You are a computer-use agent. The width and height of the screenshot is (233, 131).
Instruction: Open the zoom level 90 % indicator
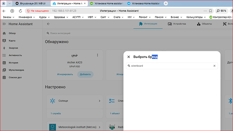coord(222,11)
